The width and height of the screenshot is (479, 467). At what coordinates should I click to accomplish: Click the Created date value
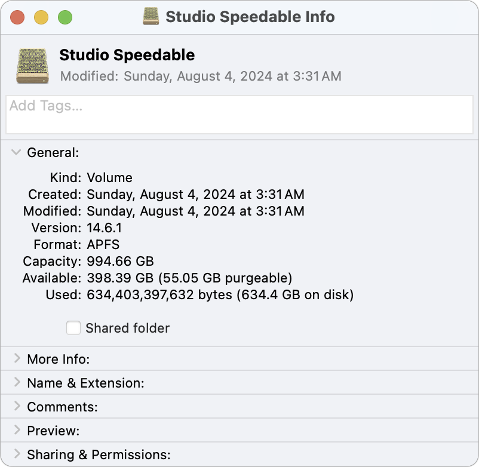[195, 194]
